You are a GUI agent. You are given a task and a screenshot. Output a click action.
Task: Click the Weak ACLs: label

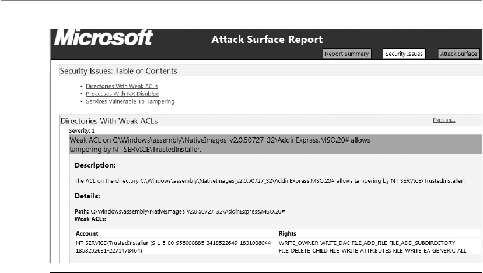coord(90,219)
